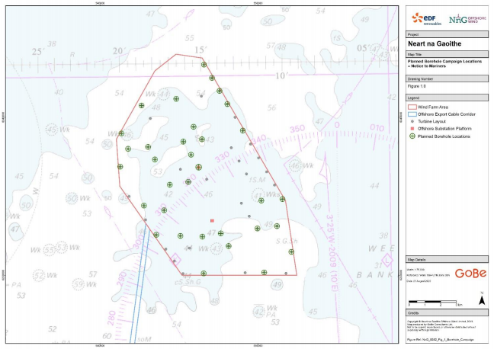The image size is (494, 349).
Task: Click the NnG Offshore Wind logo
Action: pyautogui.click(x=464, y=18)
